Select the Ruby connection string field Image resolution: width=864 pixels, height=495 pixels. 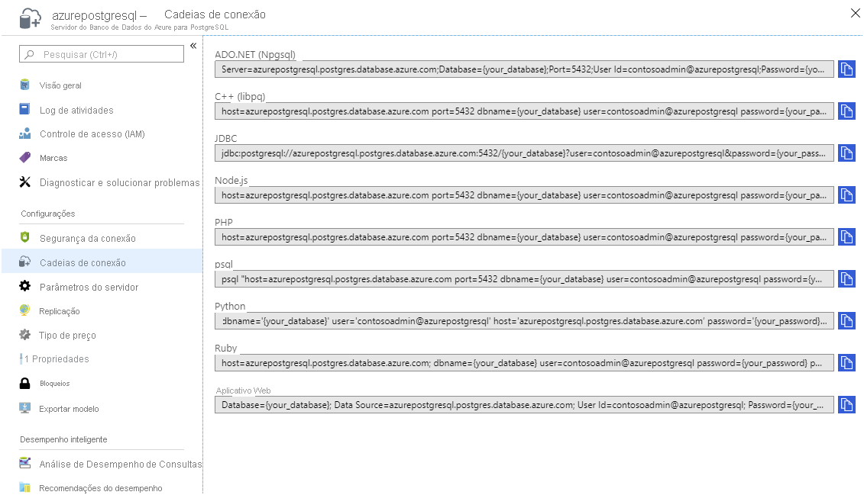pyautogui.click(x=524, y=363)
